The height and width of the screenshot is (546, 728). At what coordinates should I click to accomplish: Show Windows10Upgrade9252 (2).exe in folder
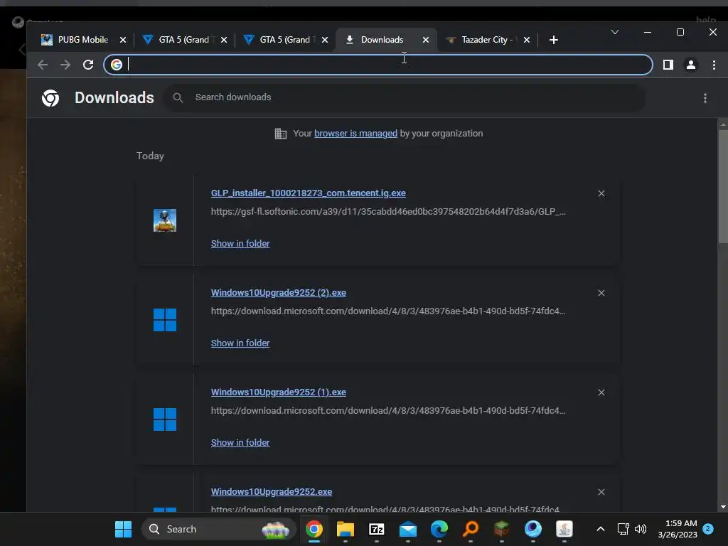(240, 343)
